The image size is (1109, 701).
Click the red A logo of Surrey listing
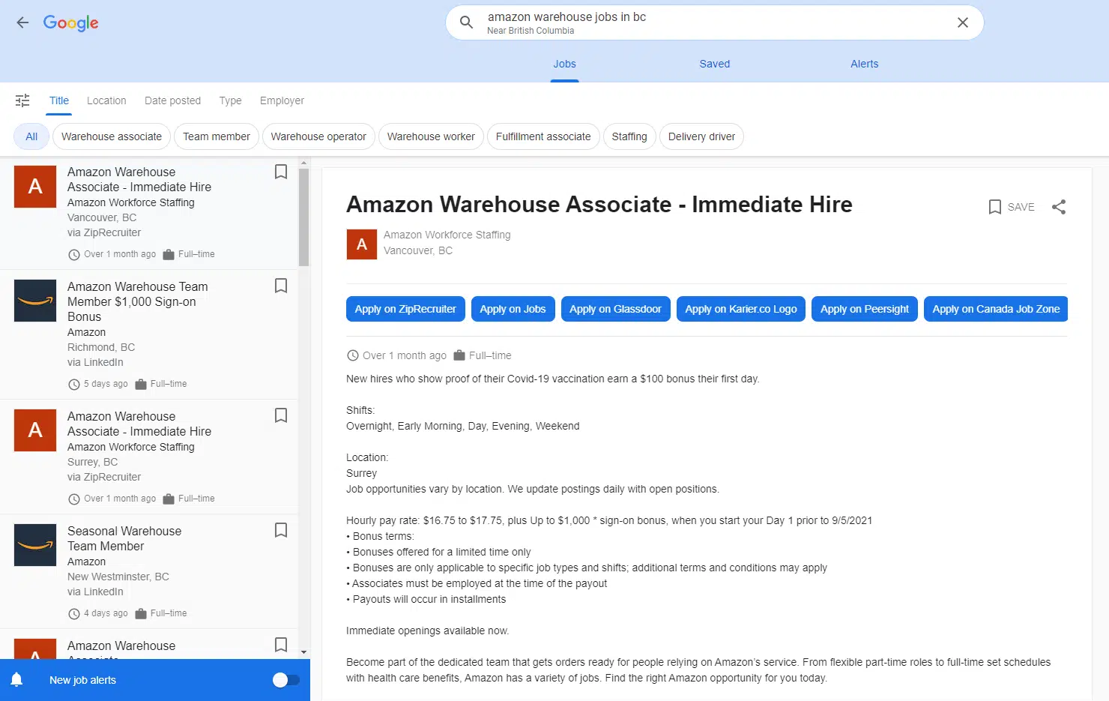35,430
